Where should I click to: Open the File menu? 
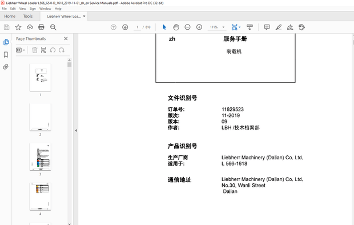[5, 9]
